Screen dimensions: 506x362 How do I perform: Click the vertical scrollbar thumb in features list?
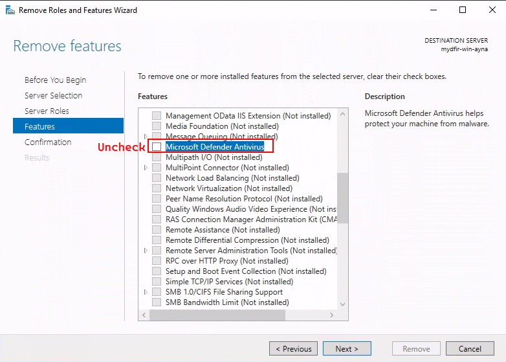click(x=343, y=198)
